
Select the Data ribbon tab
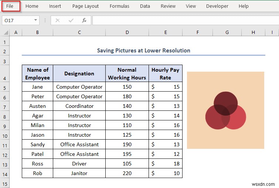click(x=145, y=6)
